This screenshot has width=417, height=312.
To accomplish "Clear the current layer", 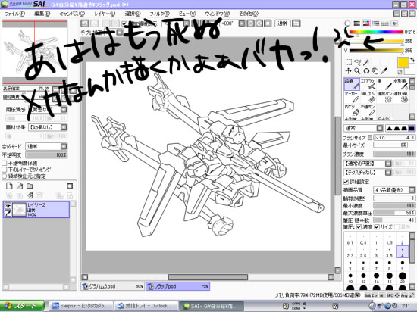I will 30,195.
